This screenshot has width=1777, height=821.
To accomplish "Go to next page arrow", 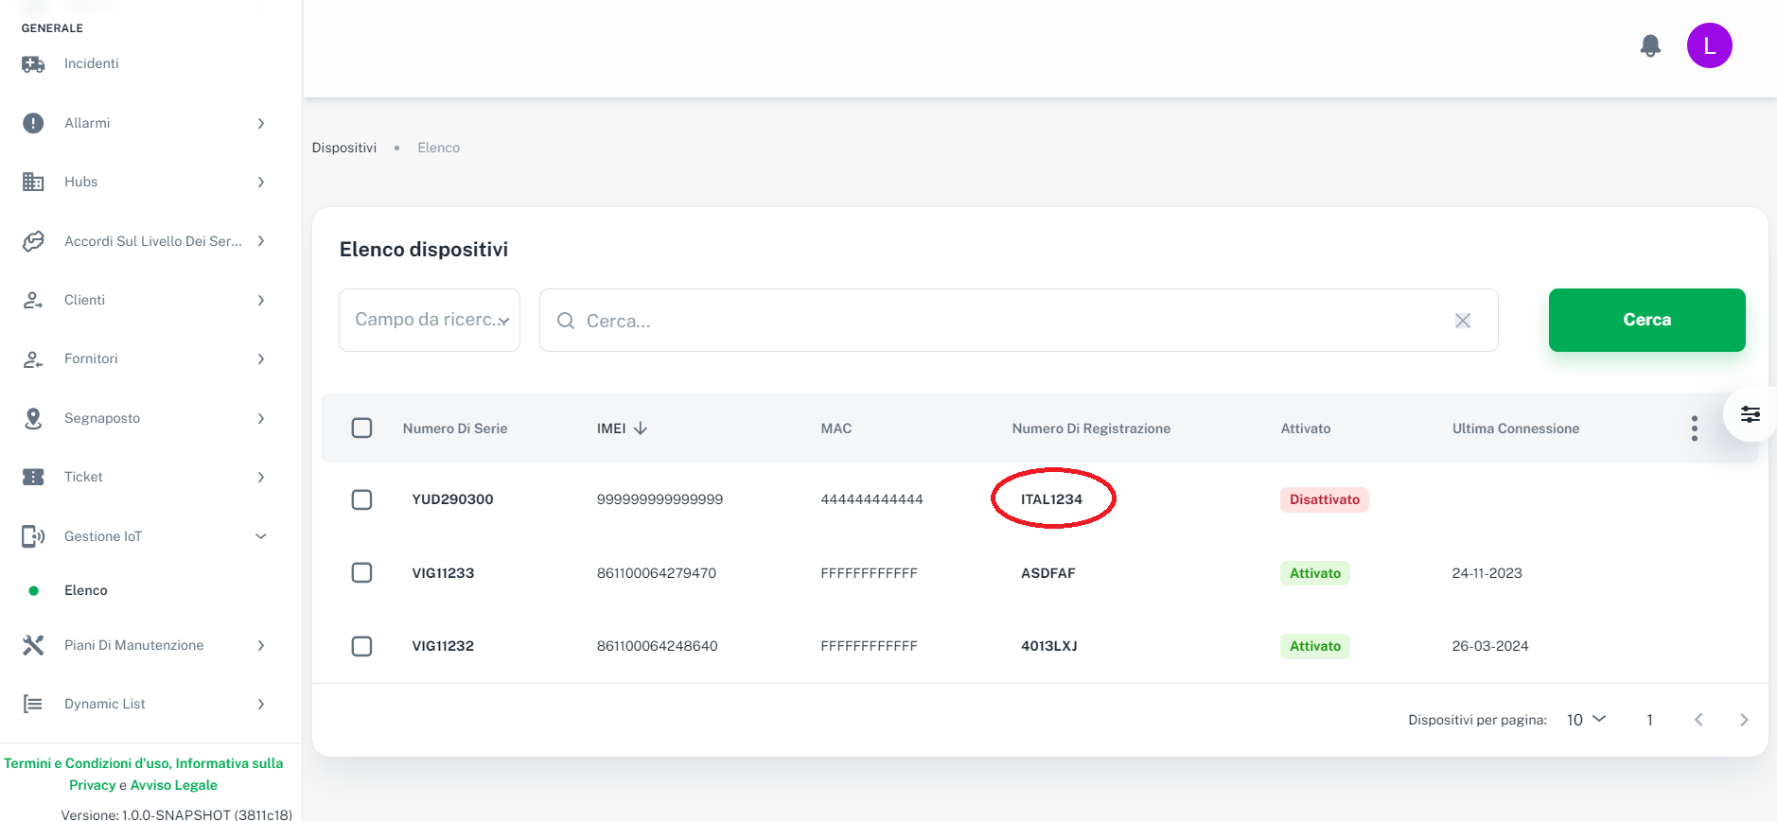I will pyautogui.click(x=1743, y=720).
